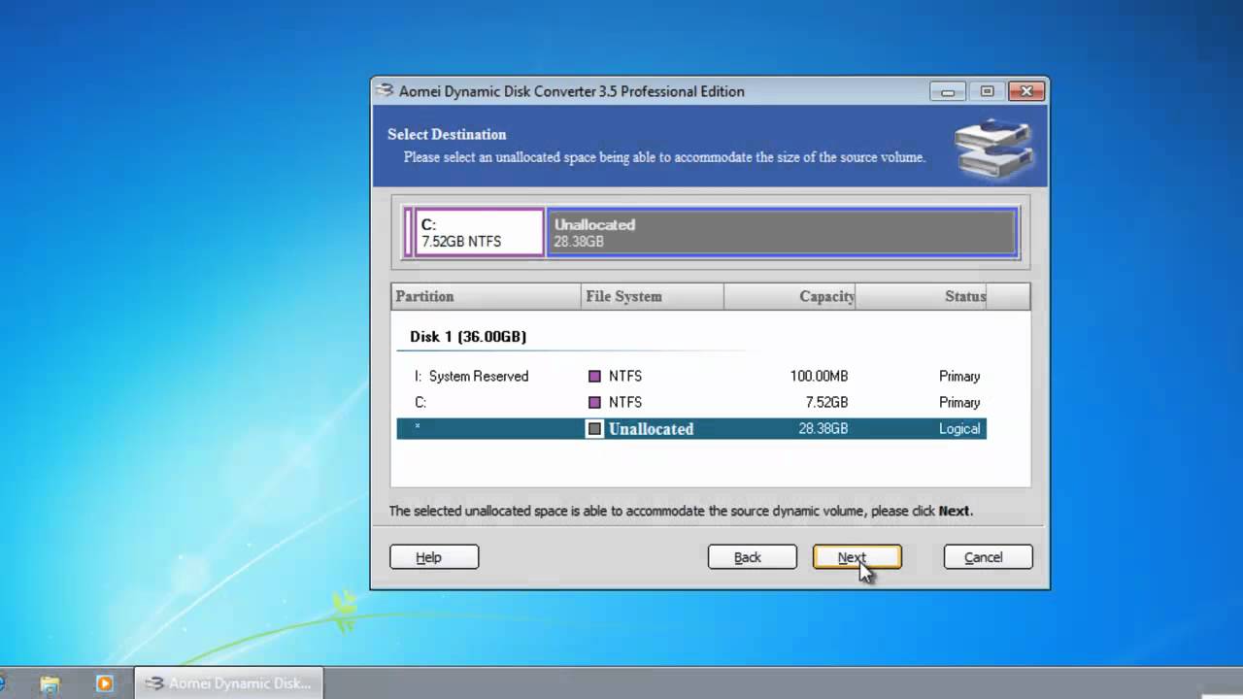Click the 7.52GB capacity value in list
The height and width of the screenshot is (699, 1243).
click(x=826, y=402)
